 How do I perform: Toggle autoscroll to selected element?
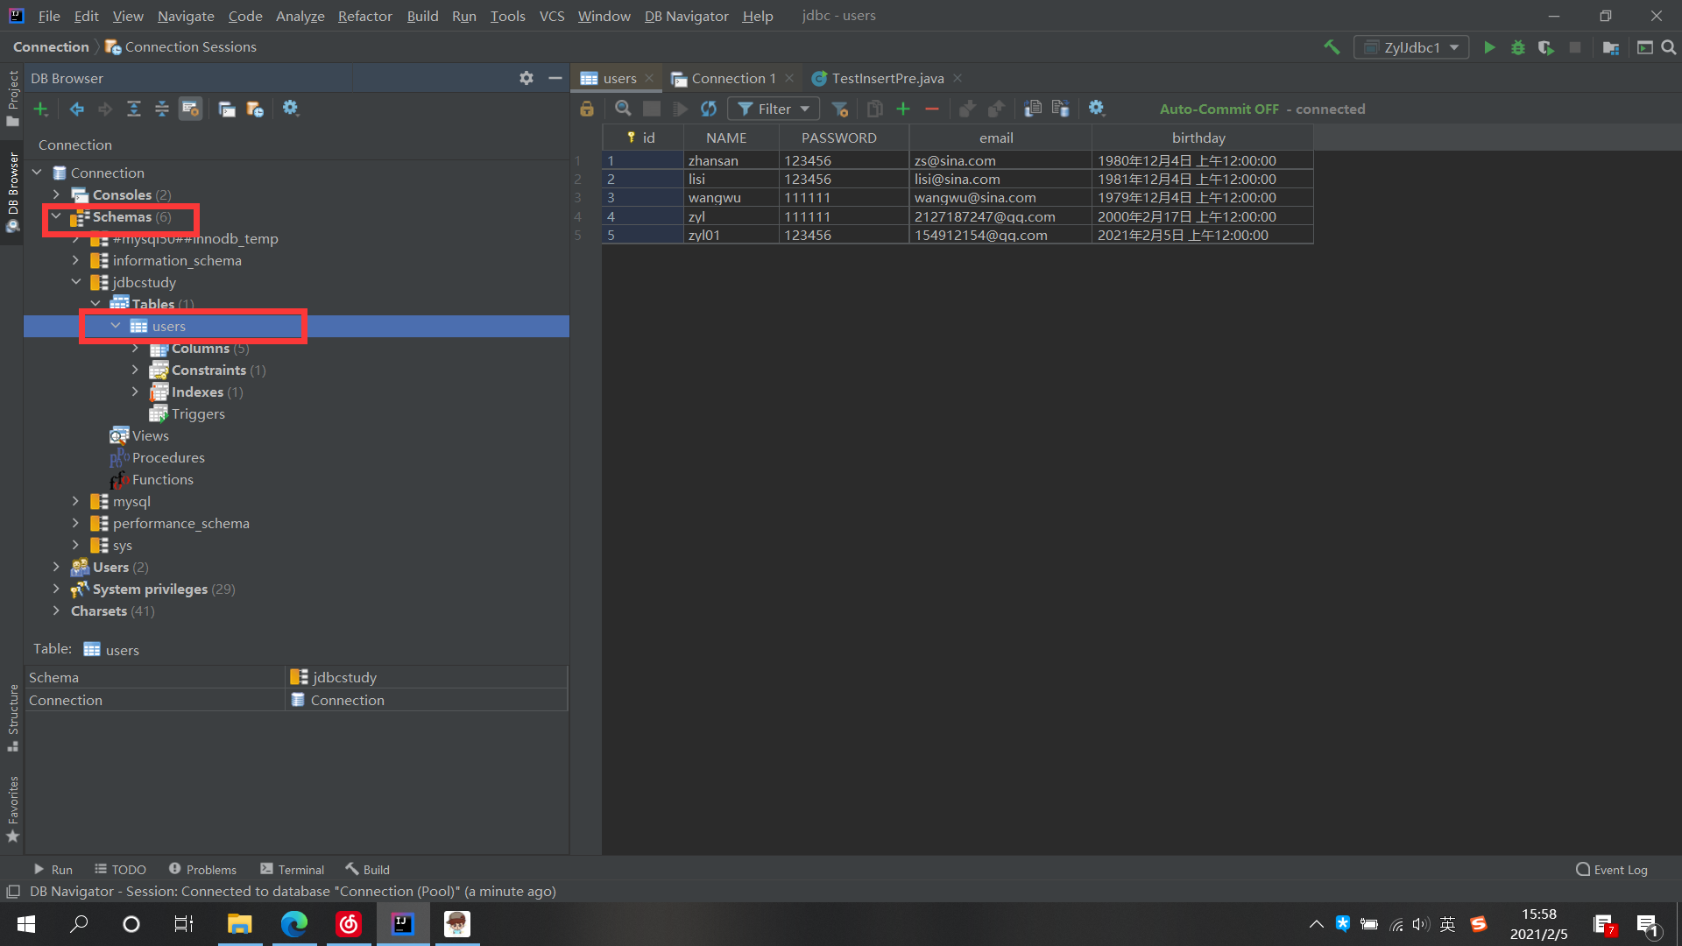pyautogui.click(x=191, y=109)
